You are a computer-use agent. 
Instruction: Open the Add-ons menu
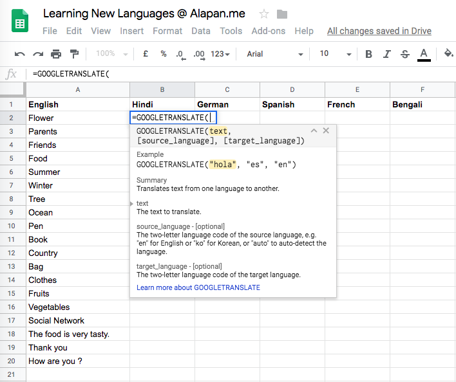click(x=269, y=31)
